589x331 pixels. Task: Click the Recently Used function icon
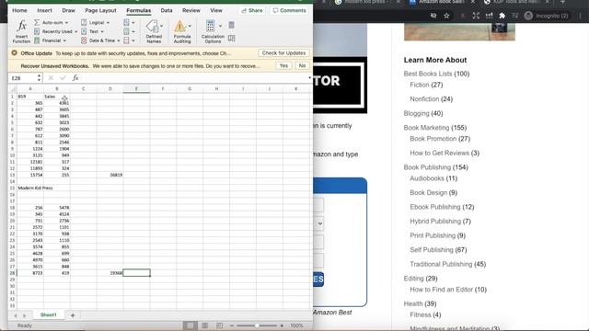pyautogui.click(x=37, y=31)
